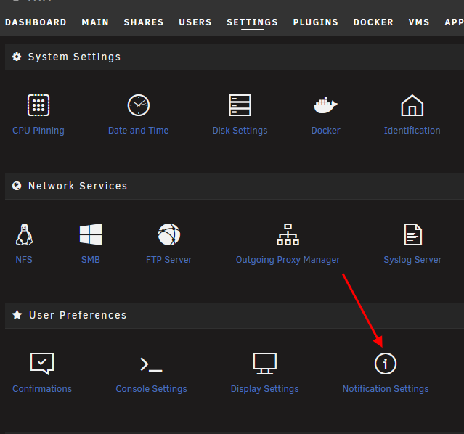The width and height of the screenshot is (464, 434).
Task: Open the Outgoing Proxy Manager network icon
Action: (x=288, y=234)
